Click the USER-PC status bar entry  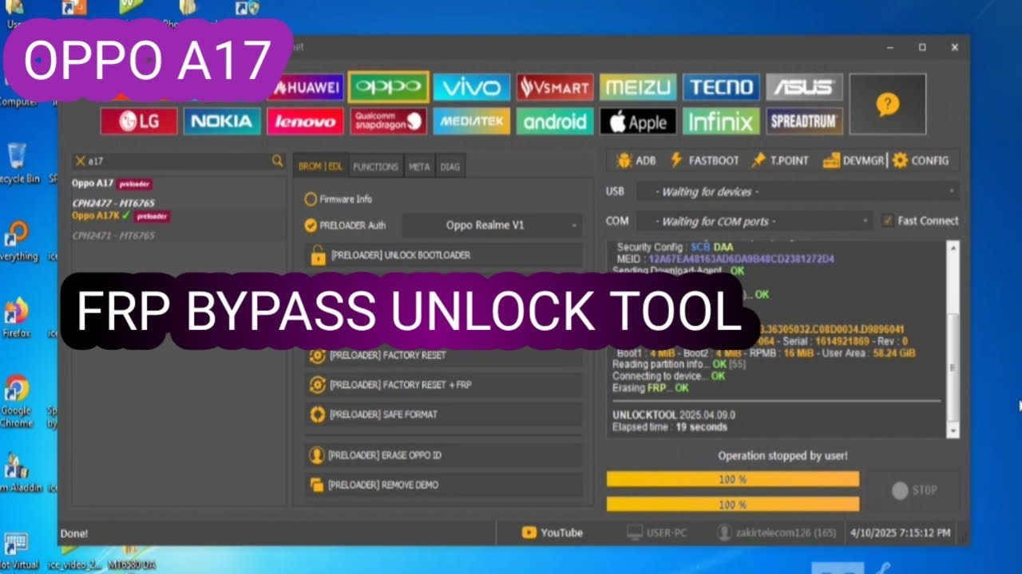pyautogui.click(x=656, y=533)
